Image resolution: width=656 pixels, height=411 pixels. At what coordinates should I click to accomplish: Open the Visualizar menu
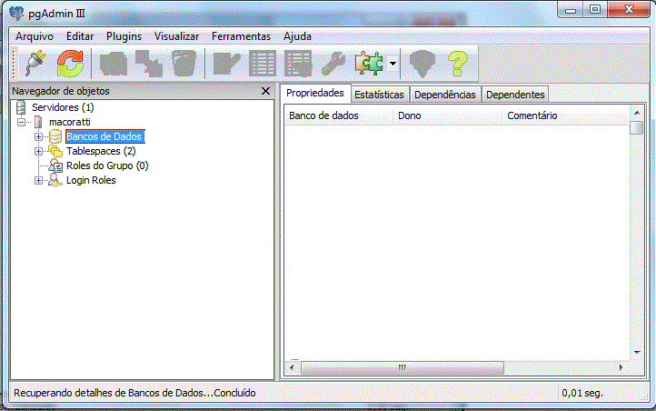tap(176, 36)
